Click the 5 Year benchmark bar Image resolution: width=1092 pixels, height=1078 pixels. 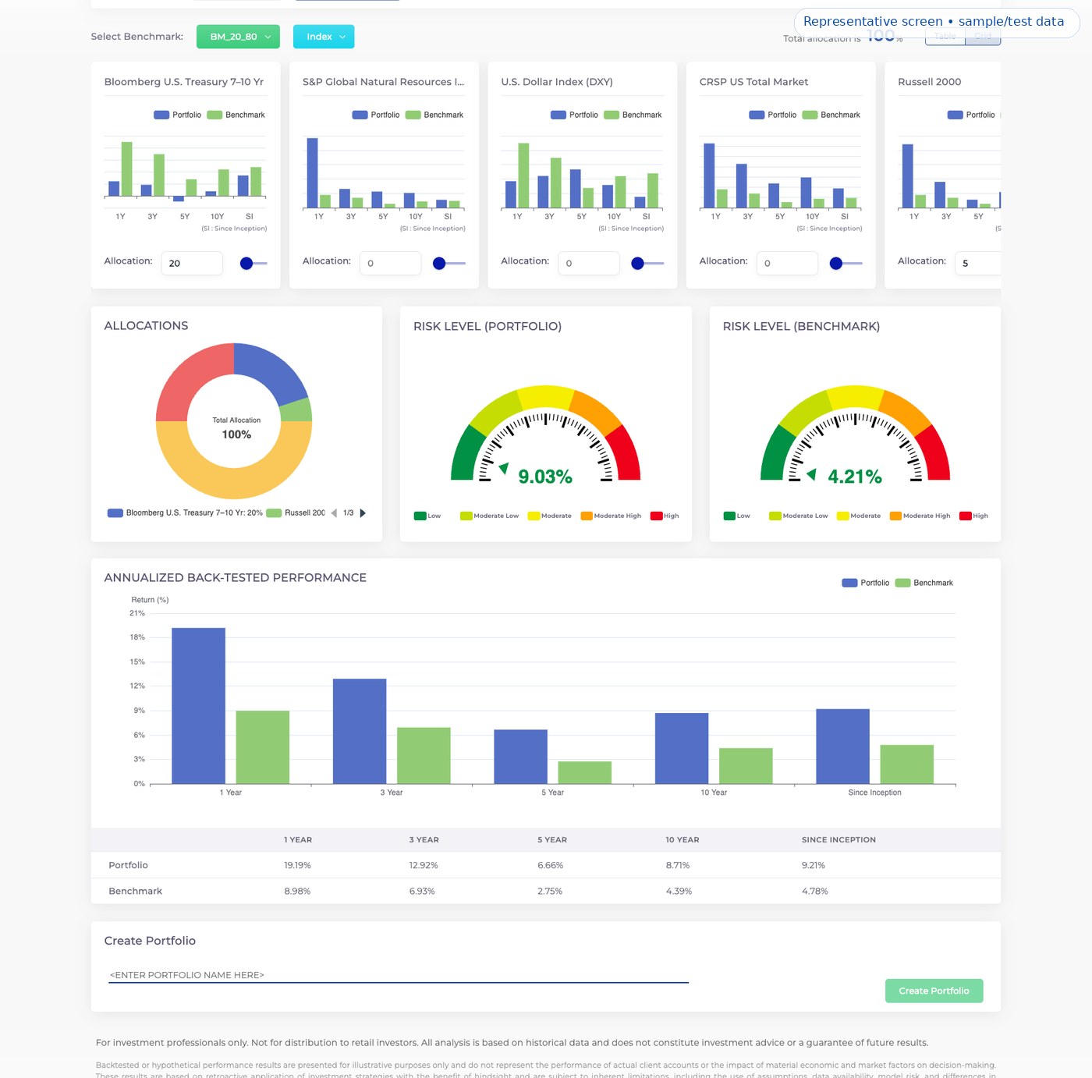tap(584, 772)
